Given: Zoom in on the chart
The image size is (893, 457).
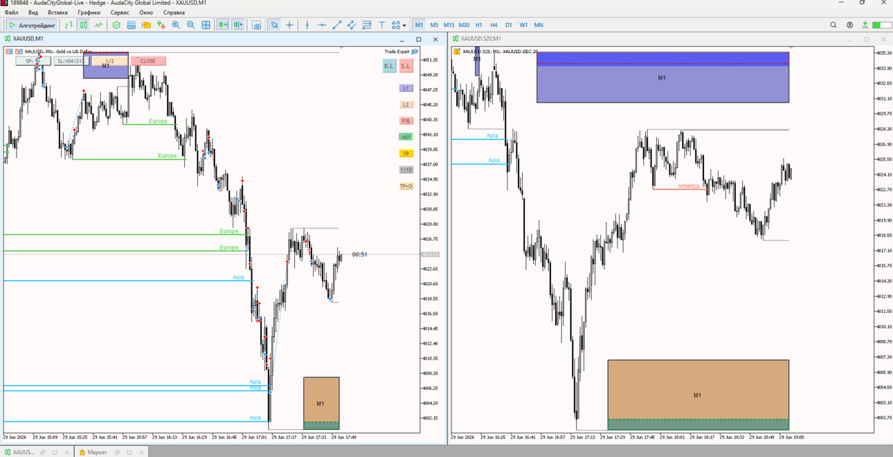Looking at the screenshot, I should tap(176, 25).
